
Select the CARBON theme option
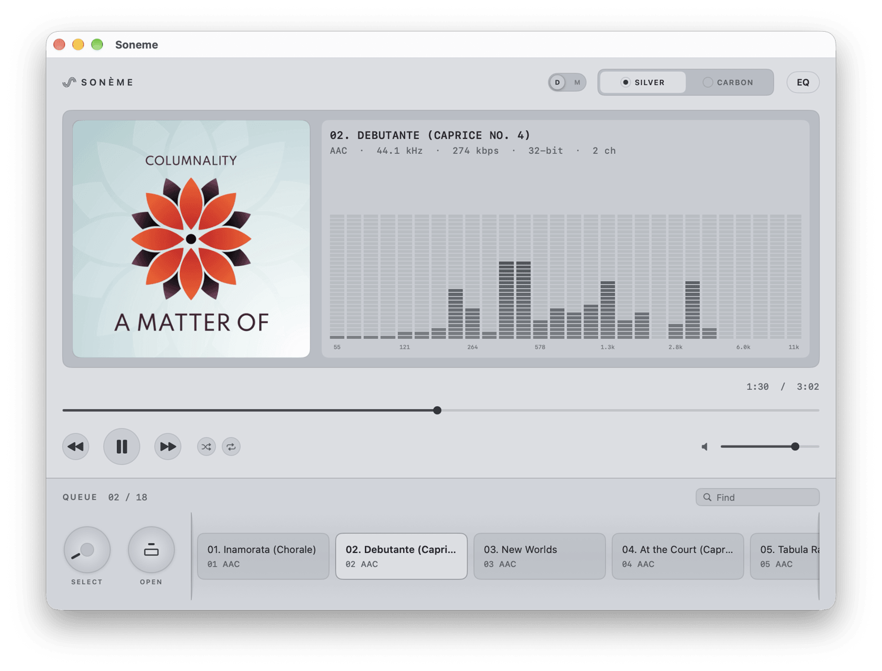[729, 82]
